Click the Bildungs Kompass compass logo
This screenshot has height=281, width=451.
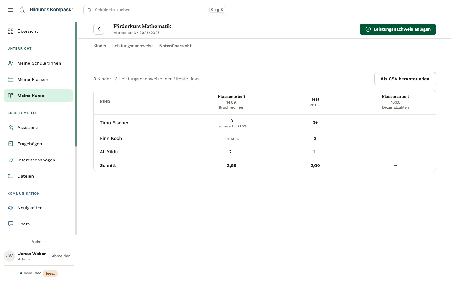(x=23, y=10)
